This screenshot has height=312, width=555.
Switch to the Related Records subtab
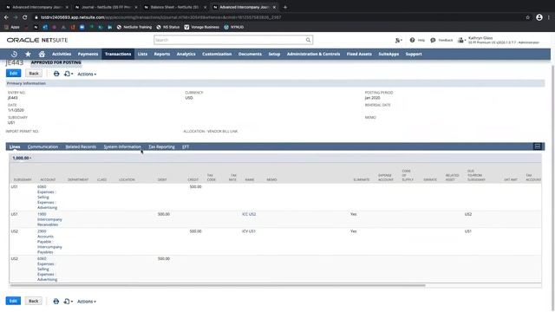click(81, 146)
